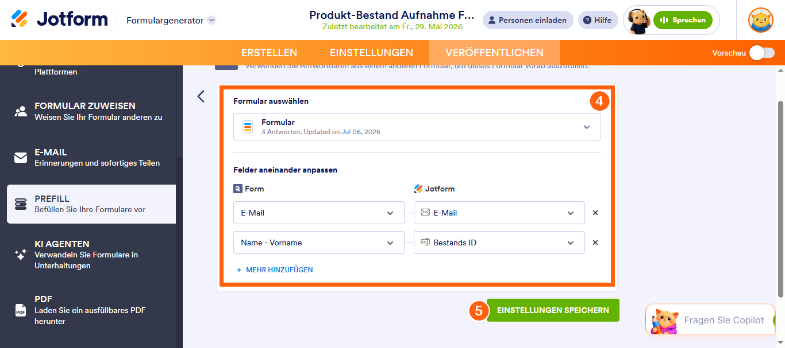The height and width of the screenshot is (348, 785).
Task: Toggle the Vorschau switch
Action: pyautogui.click(x=762, y=53)
